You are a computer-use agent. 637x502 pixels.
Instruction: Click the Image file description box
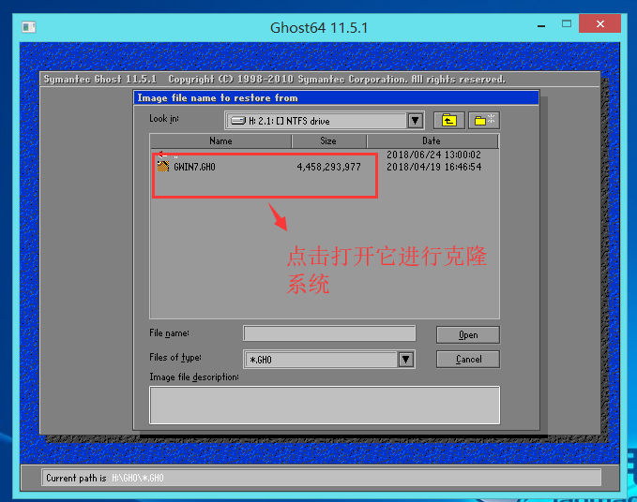(325, 406)
